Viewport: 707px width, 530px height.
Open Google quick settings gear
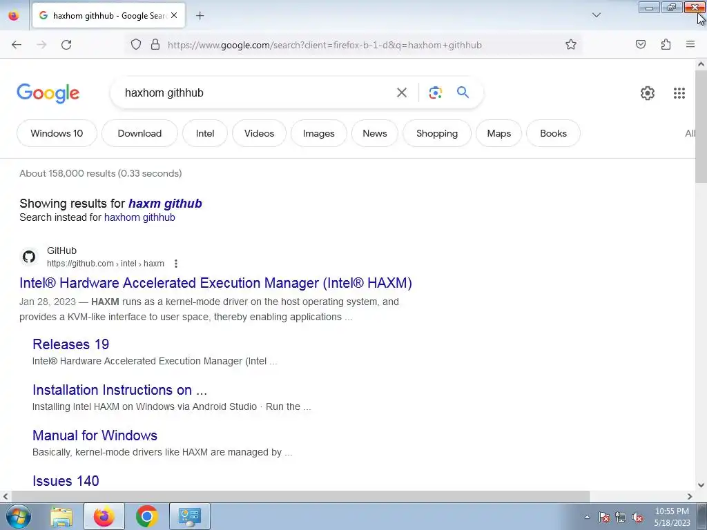pos(648,93)
